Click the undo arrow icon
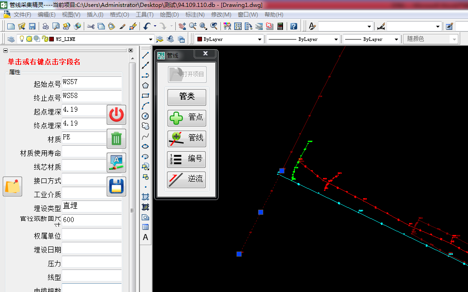 coord(147,26)
